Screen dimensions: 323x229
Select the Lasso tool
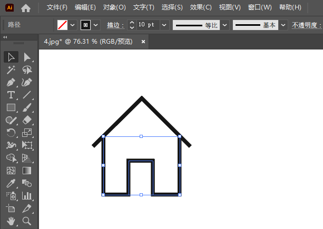click(x=27, y=69)
